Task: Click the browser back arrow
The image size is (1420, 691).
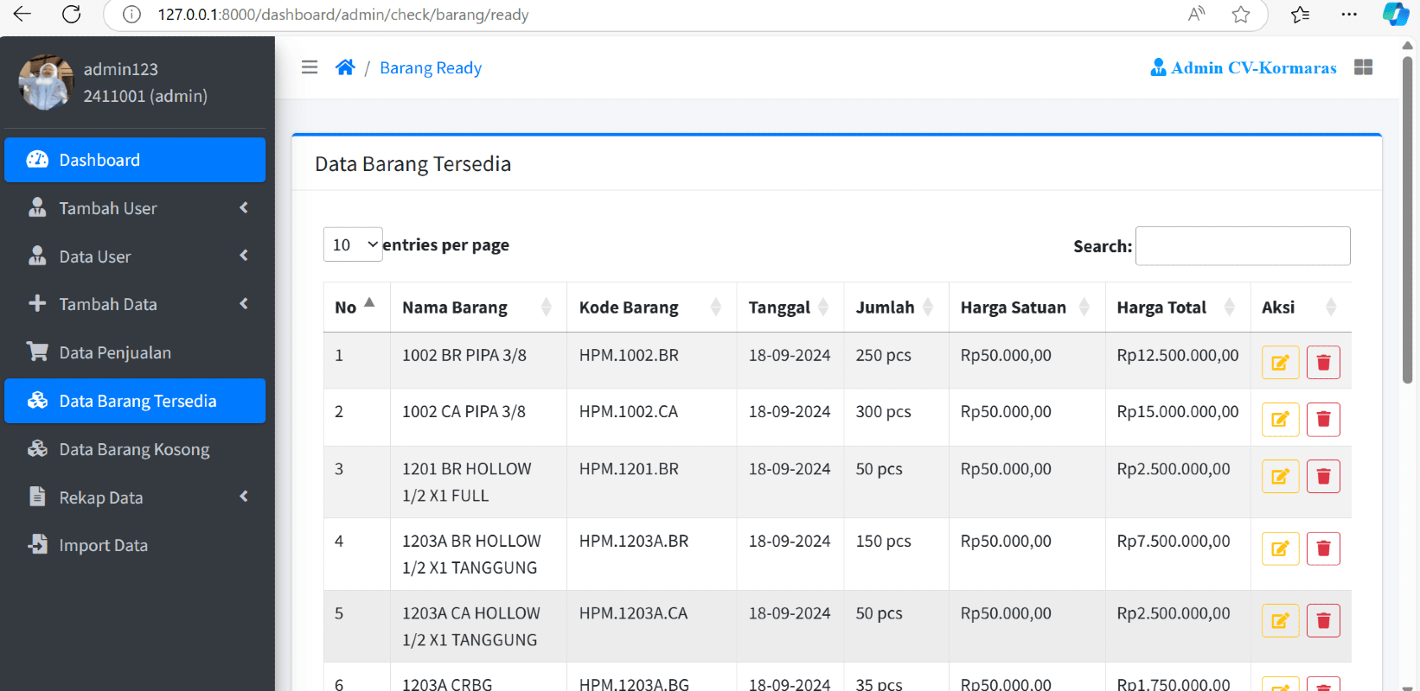Action: point(22,14)
